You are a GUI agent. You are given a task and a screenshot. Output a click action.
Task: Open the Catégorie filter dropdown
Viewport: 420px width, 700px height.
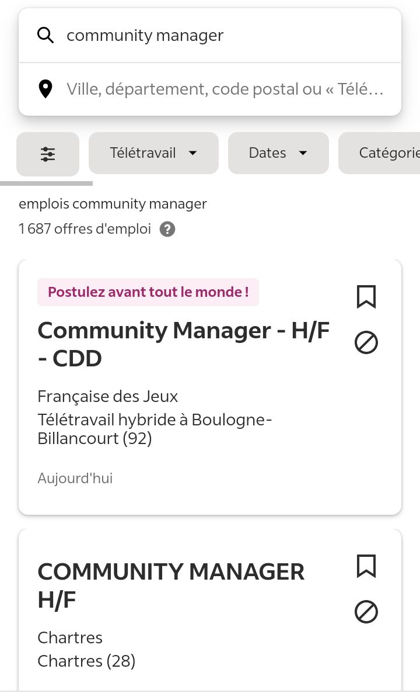pyautogui.click(x=385, y=153)
